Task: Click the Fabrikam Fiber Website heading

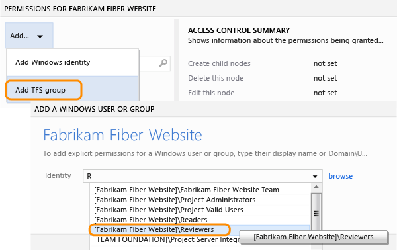Action: click(x=122, y=135)
